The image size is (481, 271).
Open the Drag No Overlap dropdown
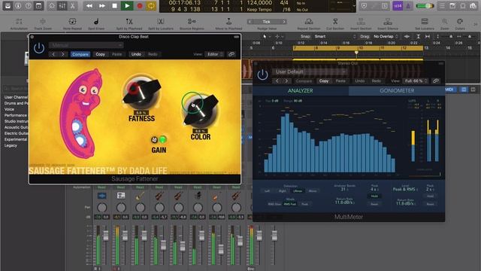click(x=386, y=36)
